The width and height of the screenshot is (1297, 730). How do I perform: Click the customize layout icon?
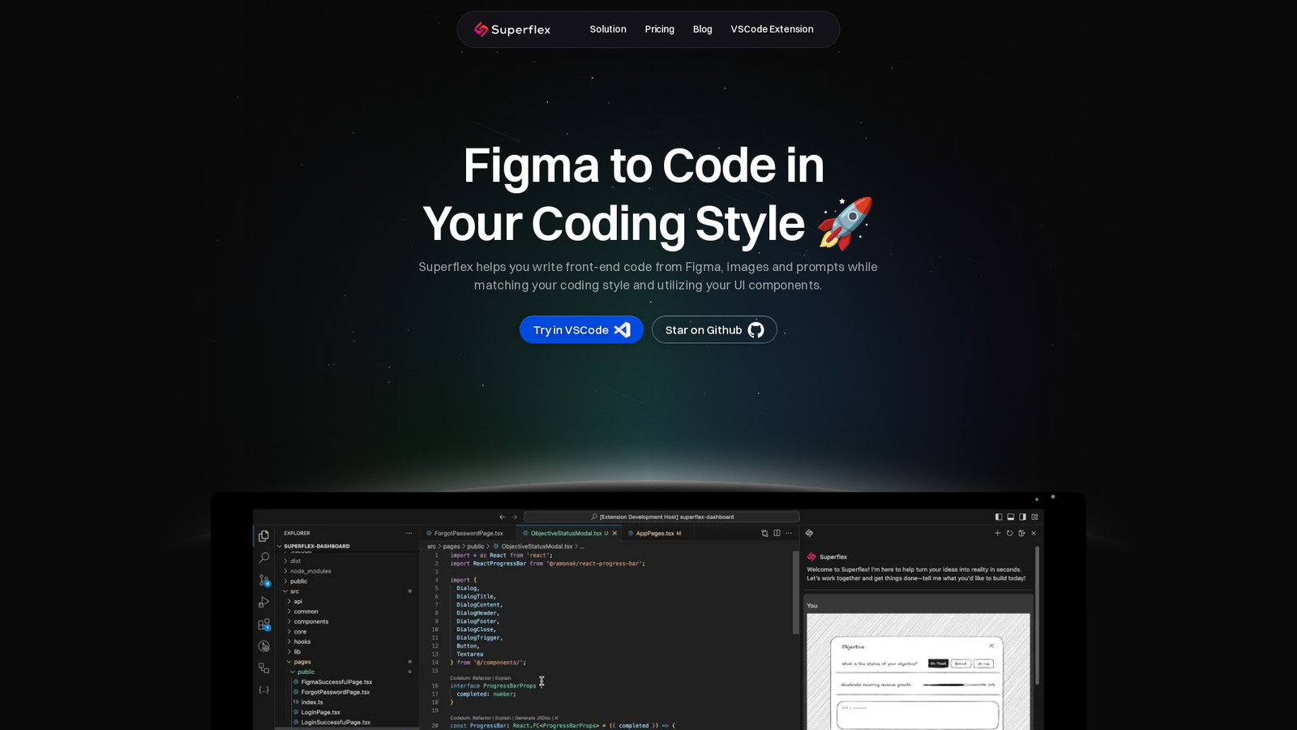(x=1034, y=517)
